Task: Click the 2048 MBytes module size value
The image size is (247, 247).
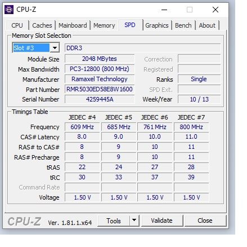Action: coord(100,59)
